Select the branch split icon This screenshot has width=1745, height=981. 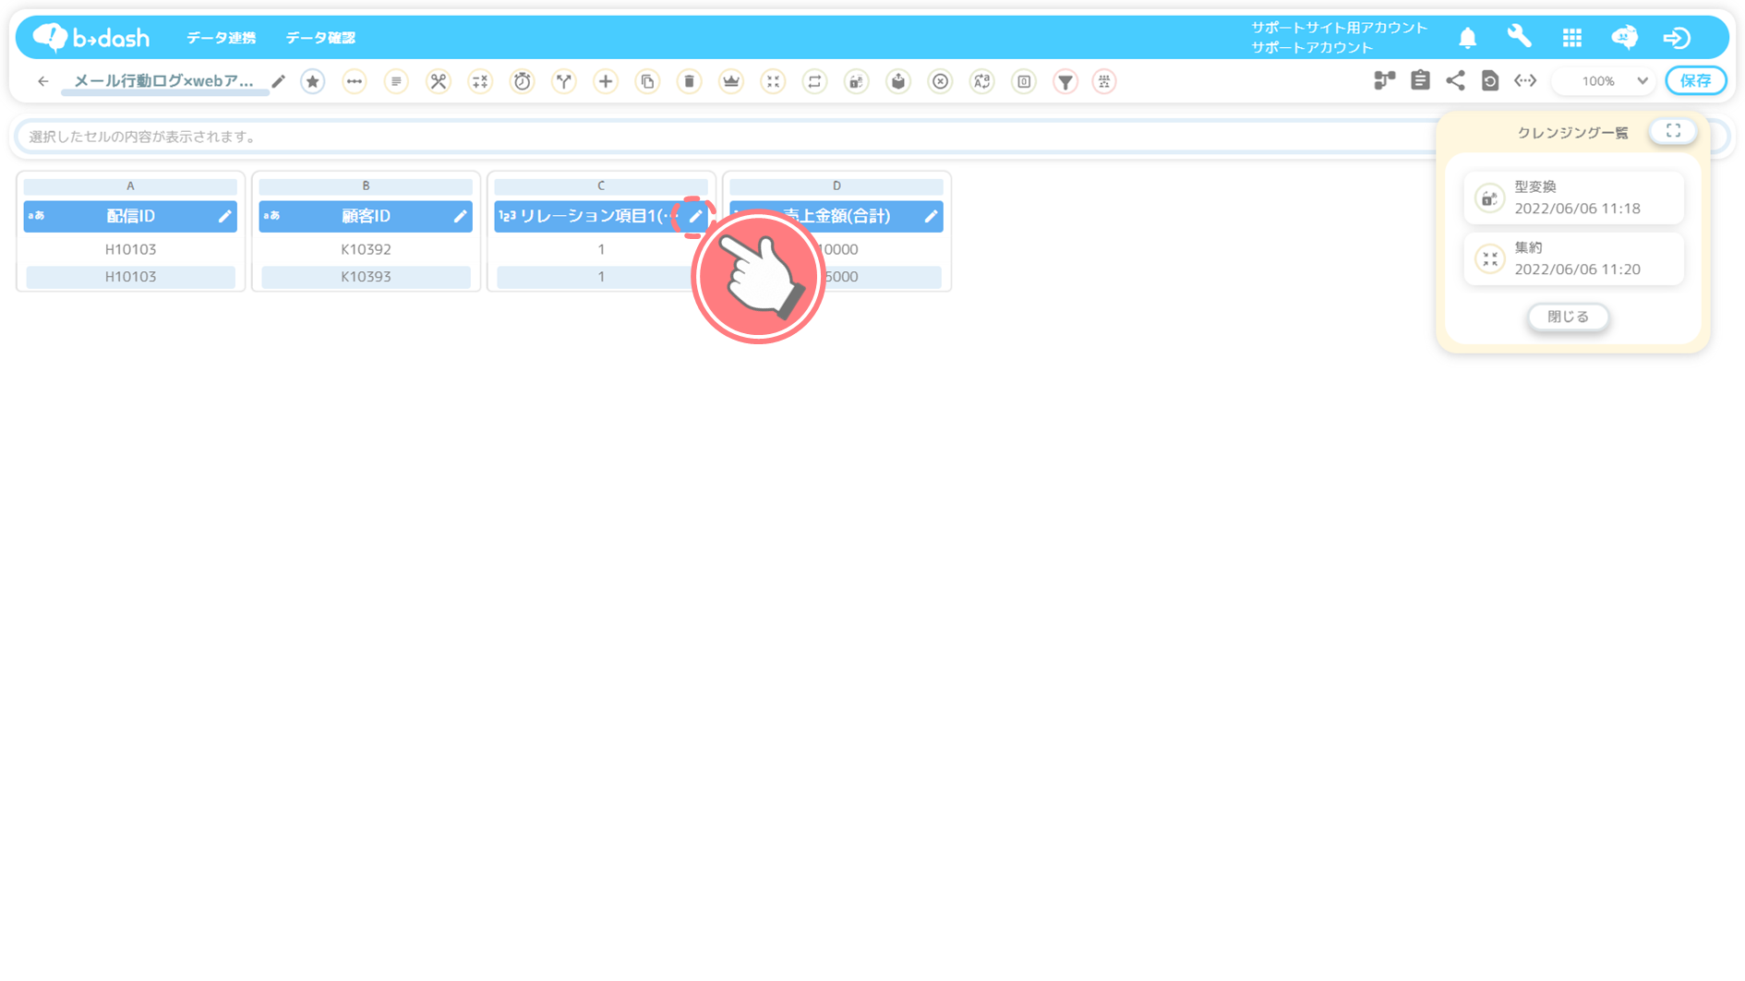click(564, 81)
